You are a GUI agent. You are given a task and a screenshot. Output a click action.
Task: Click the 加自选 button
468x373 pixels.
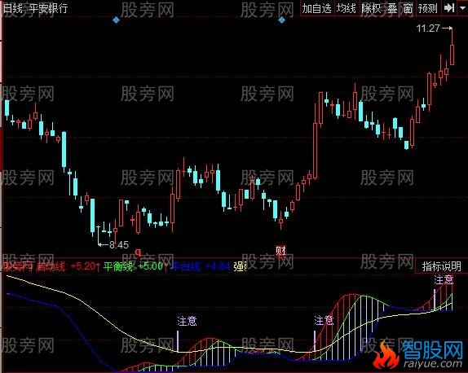(317, 8)
